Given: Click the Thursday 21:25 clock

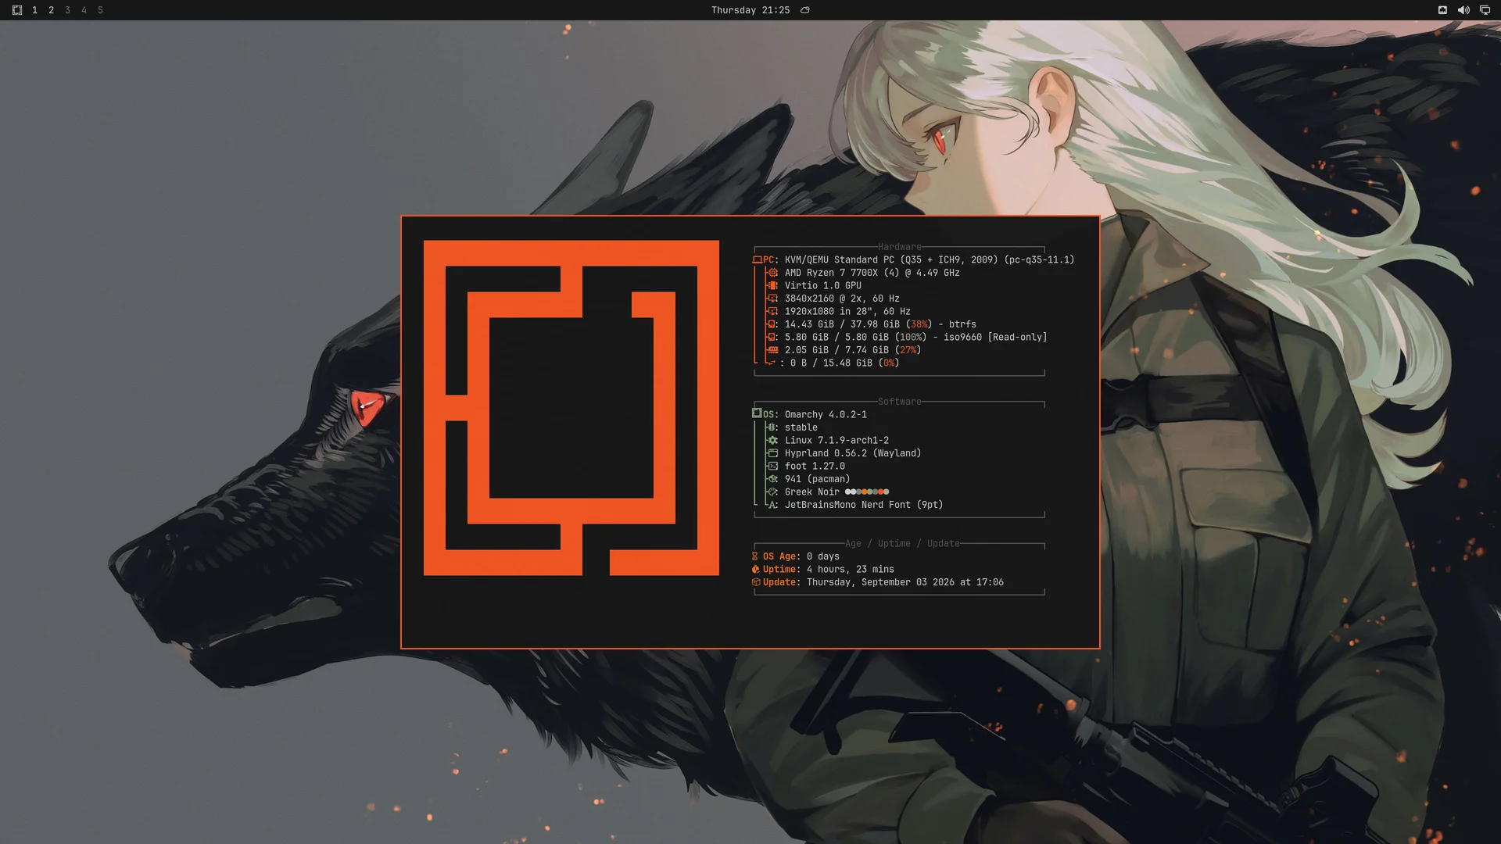Looking at the screenshot, I should [x=750, y=10].
